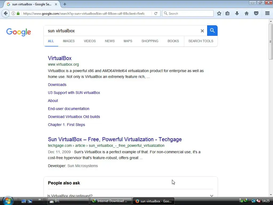Switch to Internet Download Manager taskbar button
The width and height of the screenshot is (273, 205).
(x=111, y=201)
